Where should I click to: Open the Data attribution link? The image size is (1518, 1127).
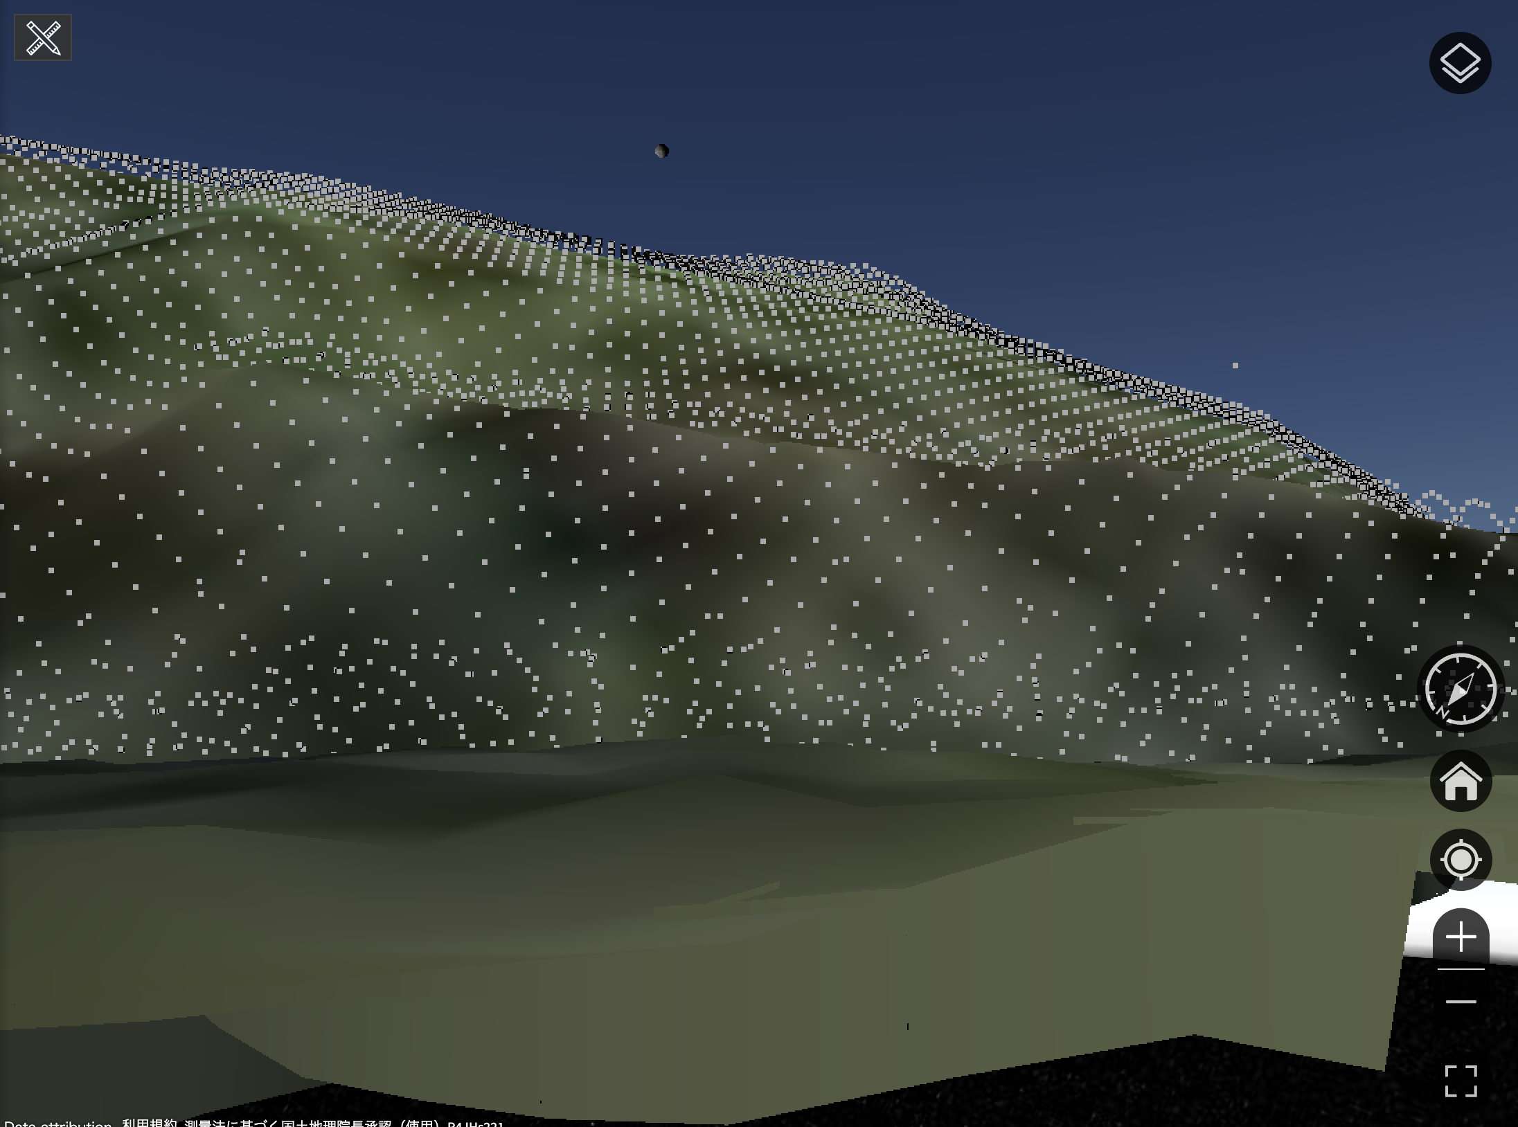(58, 1124)
